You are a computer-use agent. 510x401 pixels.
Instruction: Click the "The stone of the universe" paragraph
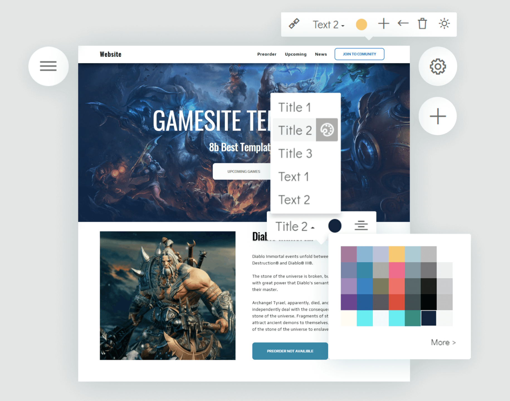click(x=290, y=283)
